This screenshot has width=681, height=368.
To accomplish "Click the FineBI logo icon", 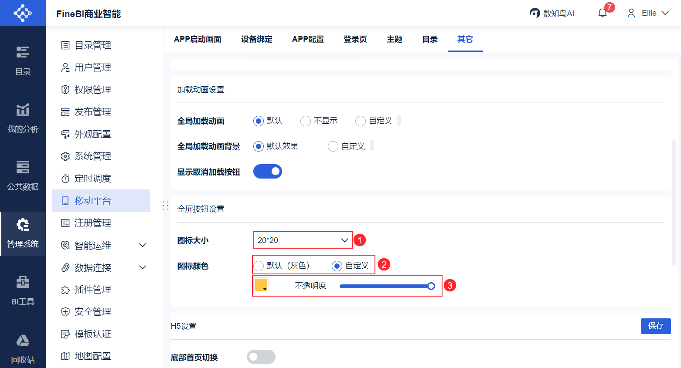I will (23, 13).
